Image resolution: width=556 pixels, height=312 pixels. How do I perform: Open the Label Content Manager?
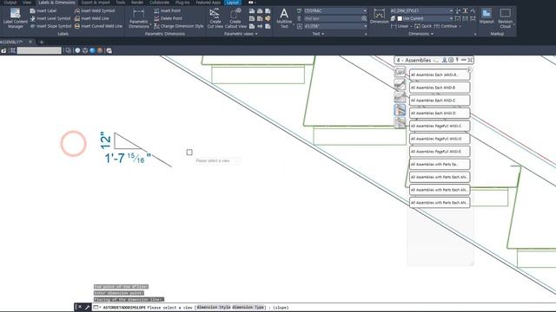click(16, 18)
